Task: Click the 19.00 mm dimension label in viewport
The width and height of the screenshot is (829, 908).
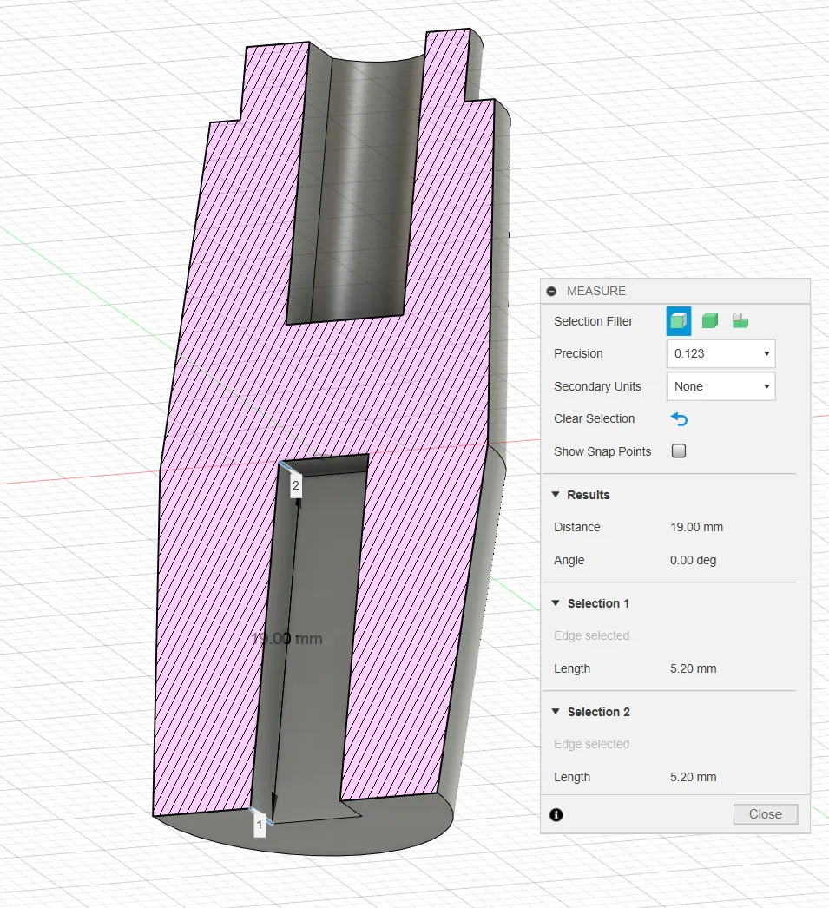Action: 286,639
